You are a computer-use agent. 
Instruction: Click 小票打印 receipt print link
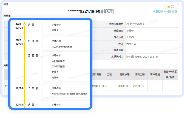point(158,11)
